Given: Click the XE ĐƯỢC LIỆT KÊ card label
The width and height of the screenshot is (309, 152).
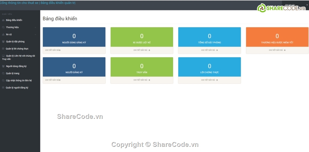Looking at the screenshot, I should coord(142,43).
